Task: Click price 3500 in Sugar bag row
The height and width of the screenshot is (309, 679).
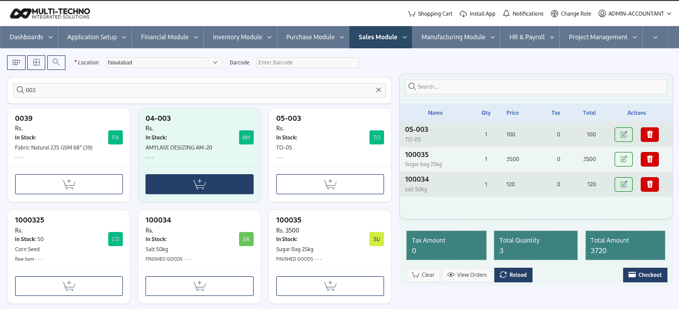Action: [x=512, y=159]
